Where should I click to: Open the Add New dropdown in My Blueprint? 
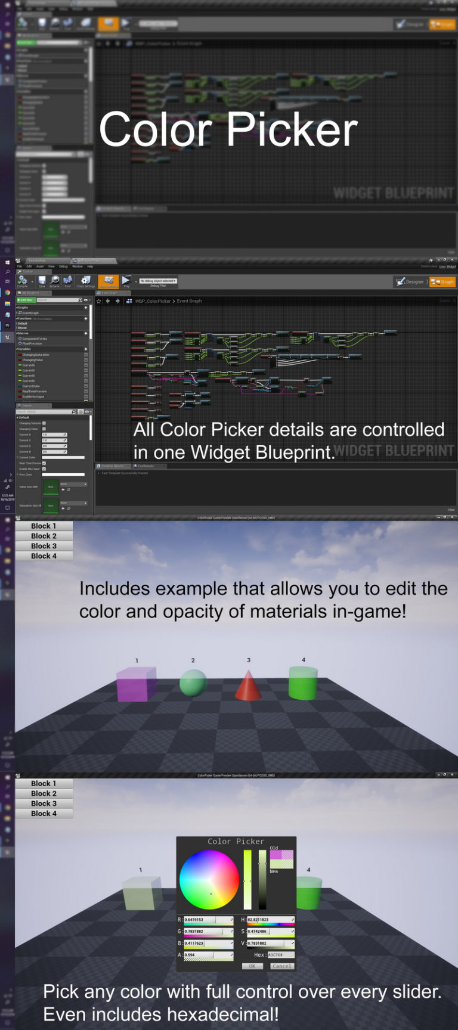[x=26, y=300]
